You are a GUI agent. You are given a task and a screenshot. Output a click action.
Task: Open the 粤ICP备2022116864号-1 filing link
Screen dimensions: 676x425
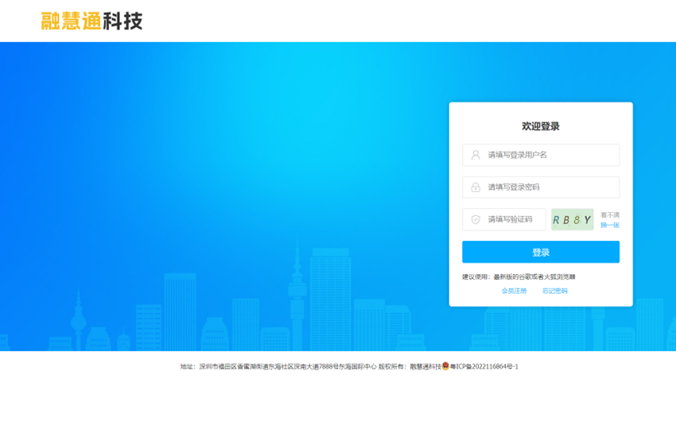tap(484, 367)
